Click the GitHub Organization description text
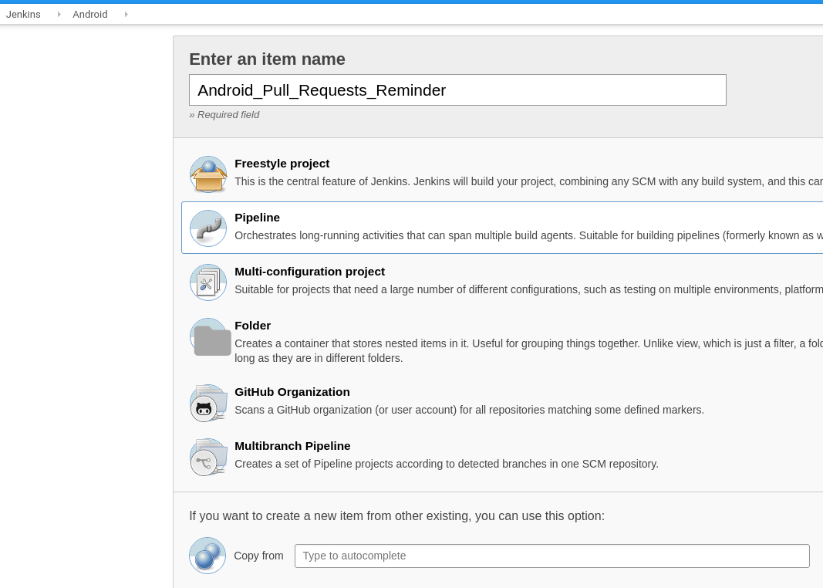Viewport: 823px width, 588px height. pos(469,410)
